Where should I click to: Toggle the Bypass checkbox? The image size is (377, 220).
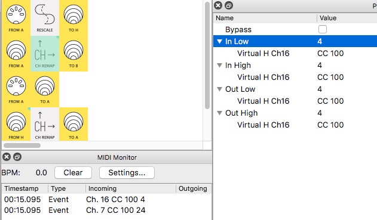323,29
